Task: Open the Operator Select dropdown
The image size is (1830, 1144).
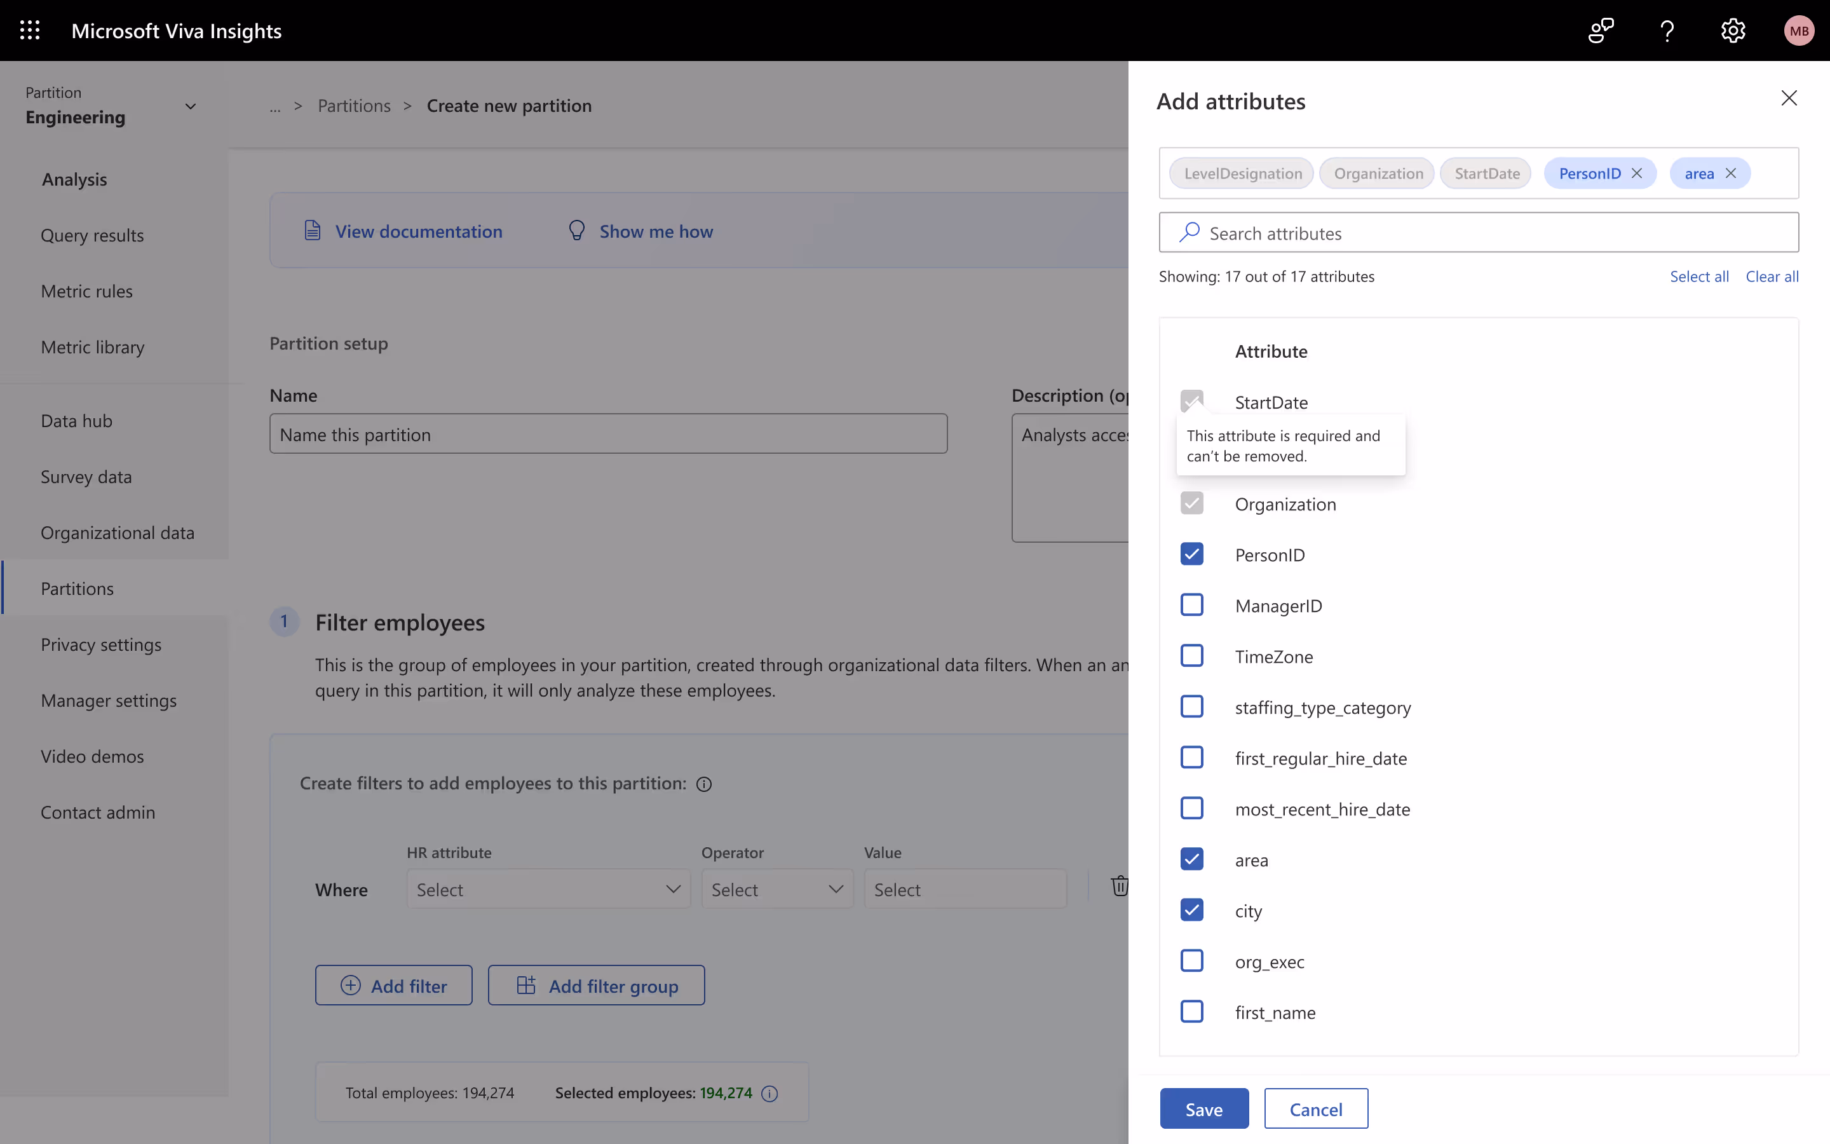Action: 776,889
